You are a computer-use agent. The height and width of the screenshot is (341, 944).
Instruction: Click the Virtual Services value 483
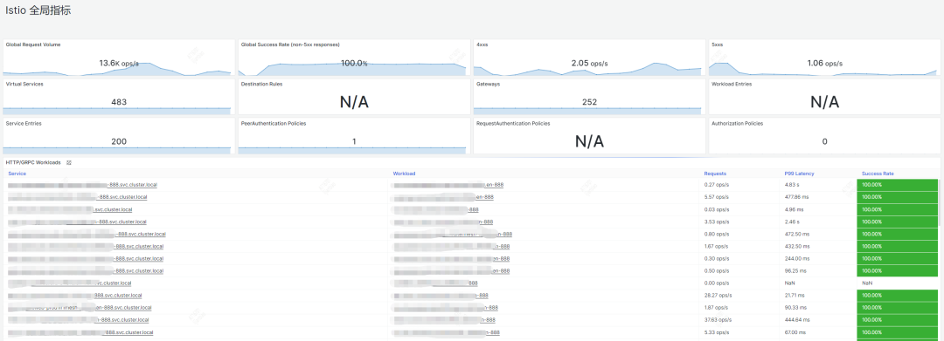pyautogui.click(x=119, y=102)
